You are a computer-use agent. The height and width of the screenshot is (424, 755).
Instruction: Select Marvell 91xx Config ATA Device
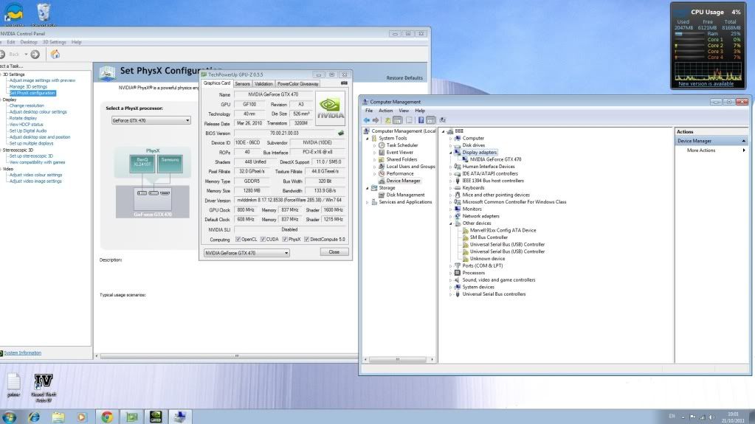tap(503, 230)
